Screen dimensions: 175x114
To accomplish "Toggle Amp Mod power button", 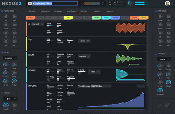I will click(x=156, y=11).
